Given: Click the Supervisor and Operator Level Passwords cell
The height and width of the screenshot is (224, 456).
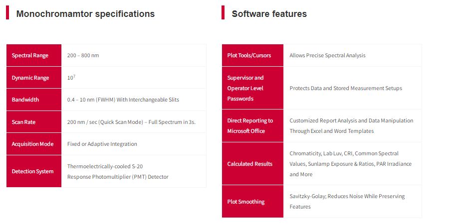Looking at the screenshot, I should (x=252, y=88).
